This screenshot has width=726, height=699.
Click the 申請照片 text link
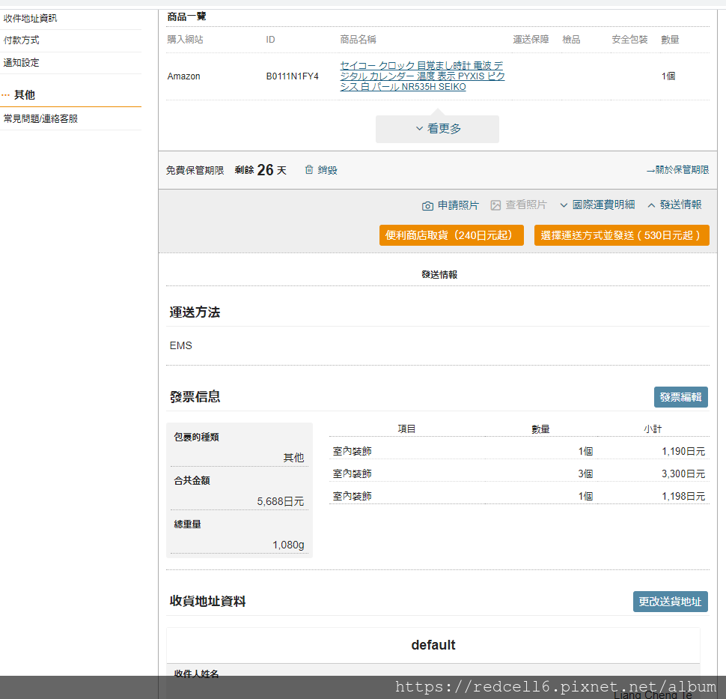458,205
